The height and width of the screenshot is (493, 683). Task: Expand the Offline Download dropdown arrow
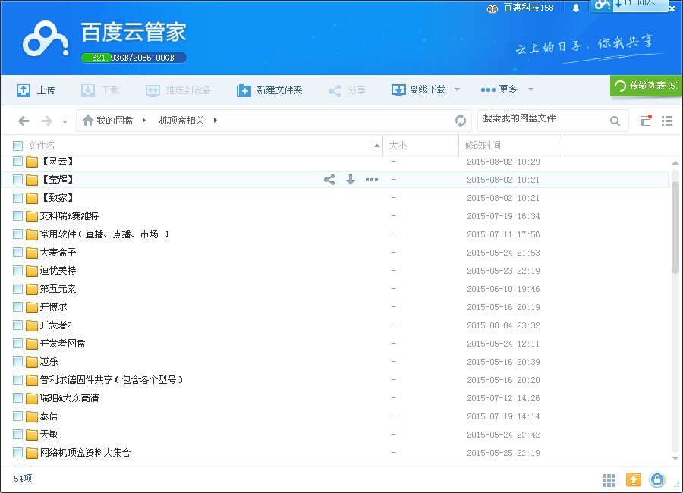[x=457, y=89]
